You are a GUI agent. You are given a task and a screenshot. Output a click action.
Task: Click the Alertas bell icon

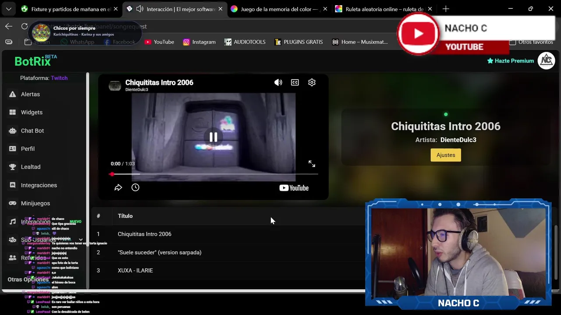12,94
